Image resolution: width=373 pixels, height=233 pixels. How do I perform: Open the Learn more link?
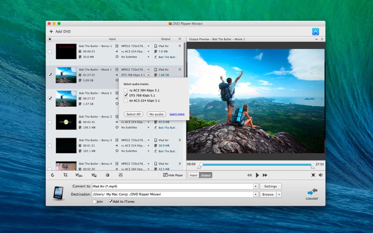click(177, 114)
